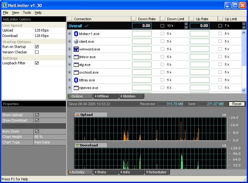Expand the tlntsvr.exe connection row
Screen dimensions: 248x183
pyautogui.click(x=69, y=57)
